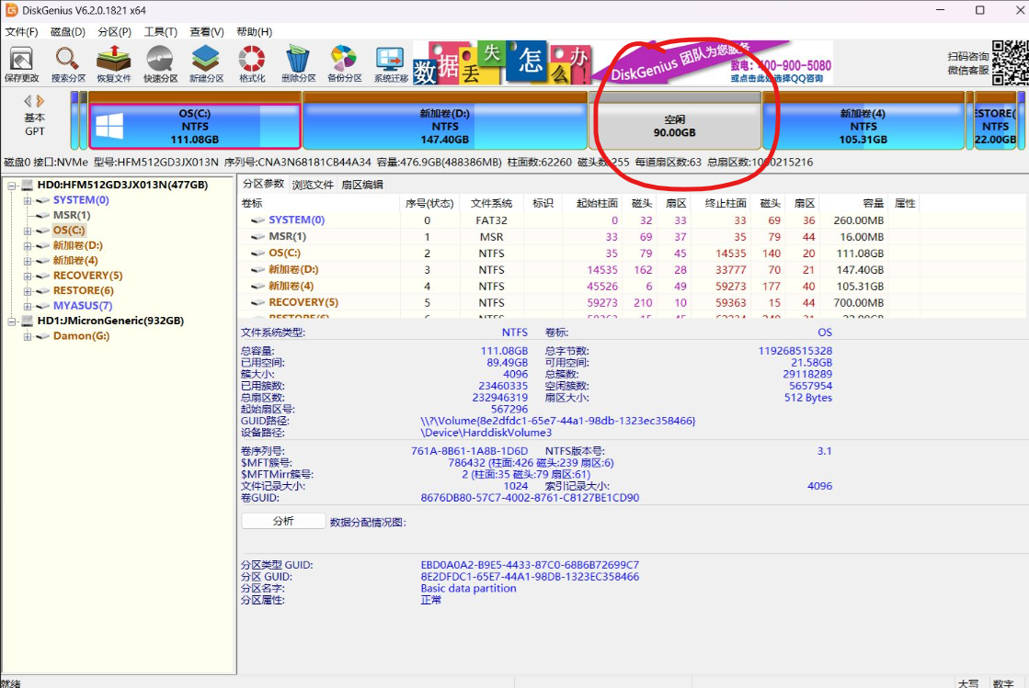This screenshot has height=688, width=1029.
Task: Launch 系统迁移 system migration
Action: pos(391,64)
